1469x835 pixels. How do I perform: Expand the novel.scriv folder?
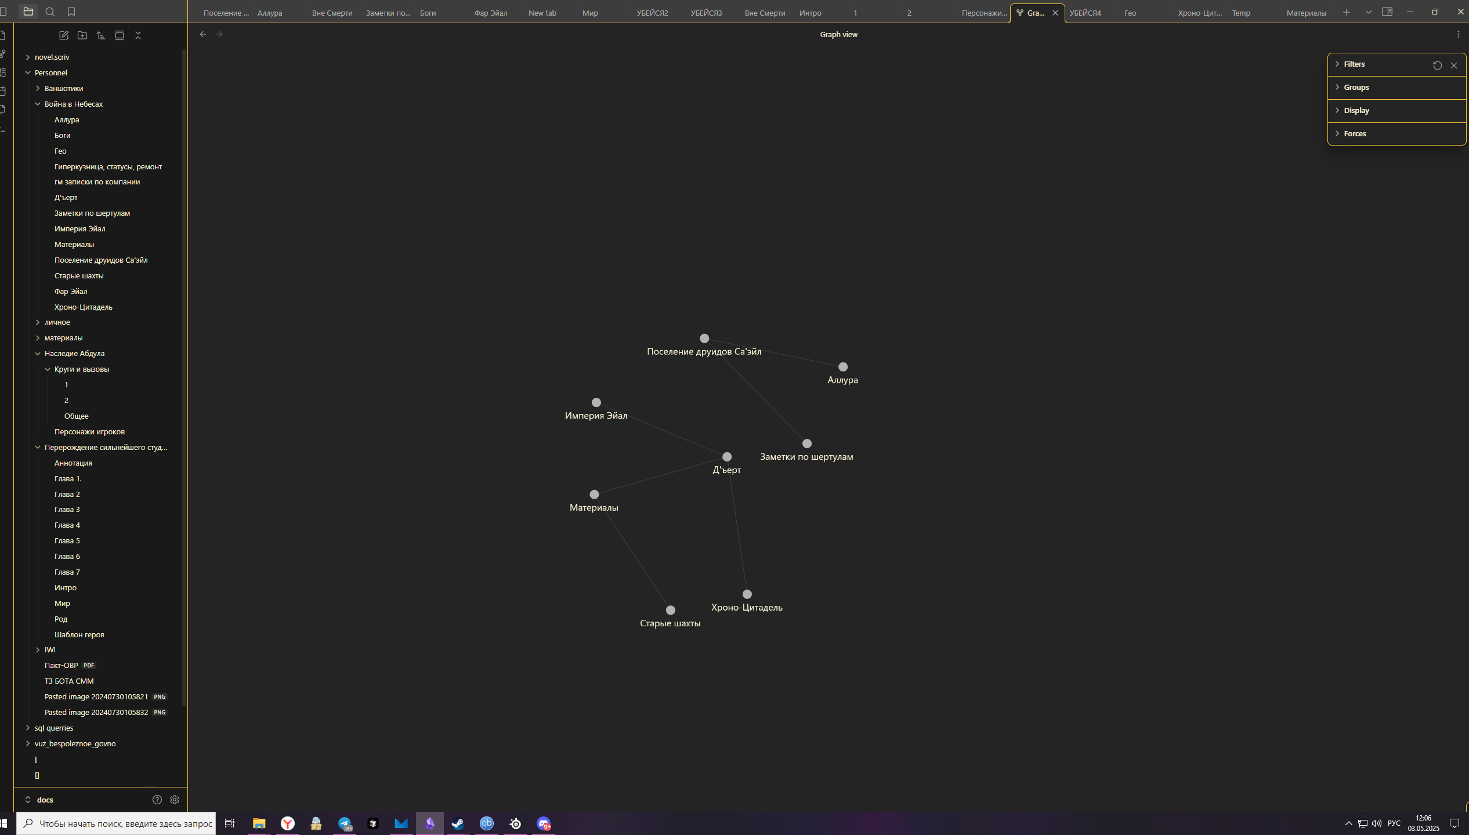pyautogui.click(x=28, y=57)
